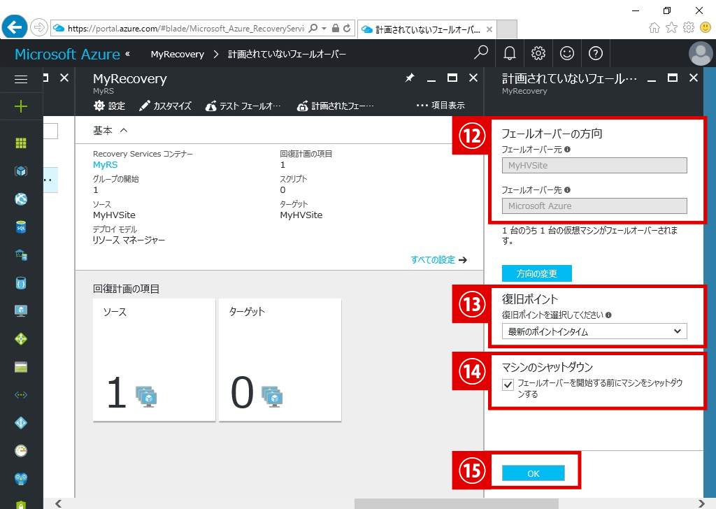Click カスタマイズ in the MyRecovery toolbar
Image resolution: width=716 pixels, height=509 pixels.
click(165, 106)
